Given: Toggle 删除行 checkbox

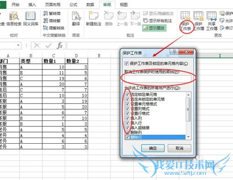Looking at the screenshot, I should (x=127, y=137).
